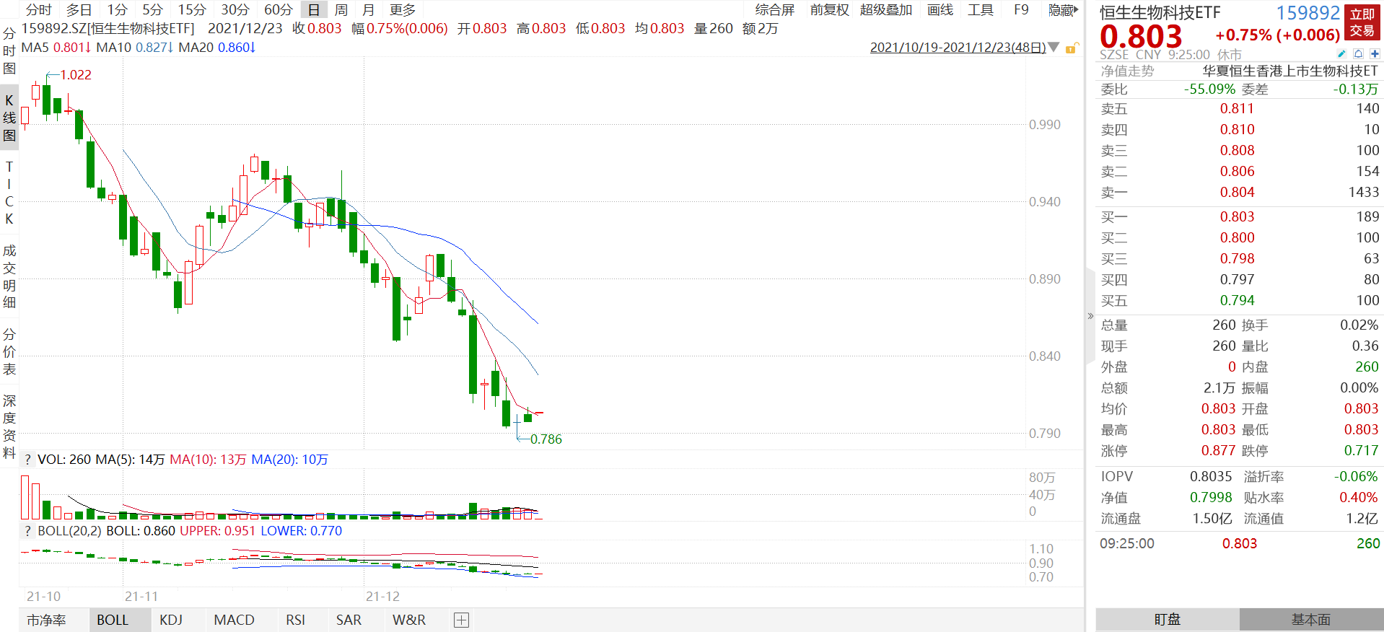The height and width of the screenshot is (632, 1384).
Task: Switch to 基本面 fundamentals tab
Action: click(x=1311, y=620)
